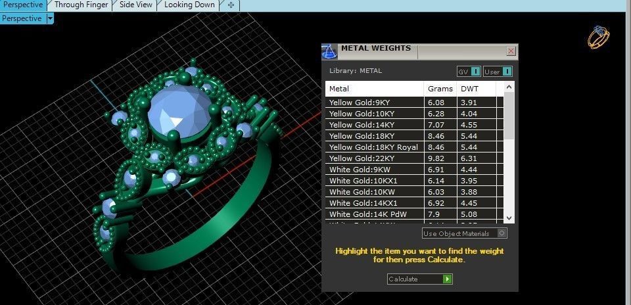Select the White Gold:14KX1 row
Viewport: 631px width, 305px height.
click(x=415, y=203)
